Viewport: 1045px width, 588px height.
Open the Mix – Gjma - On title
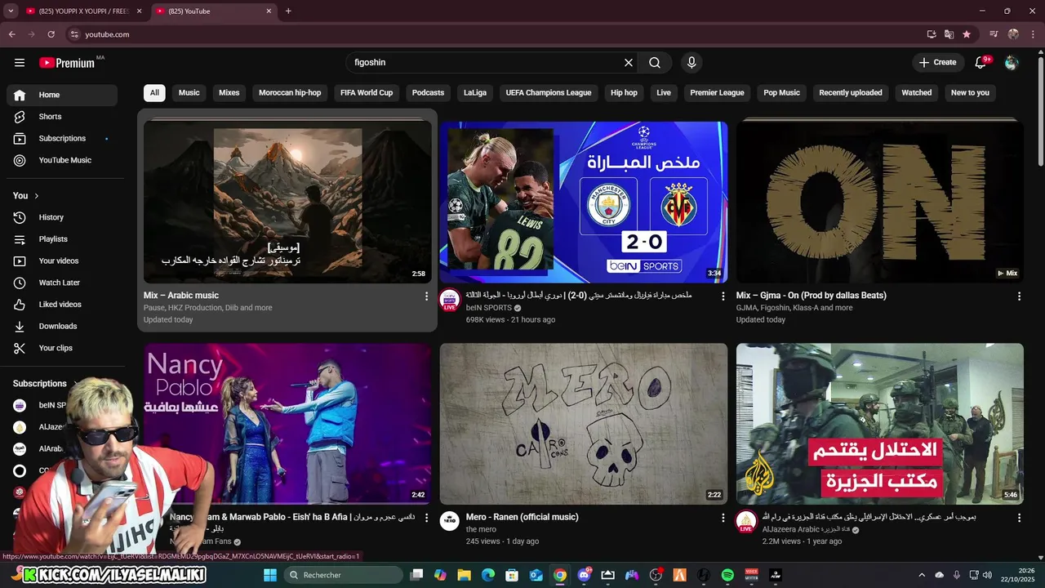(812, 296)
